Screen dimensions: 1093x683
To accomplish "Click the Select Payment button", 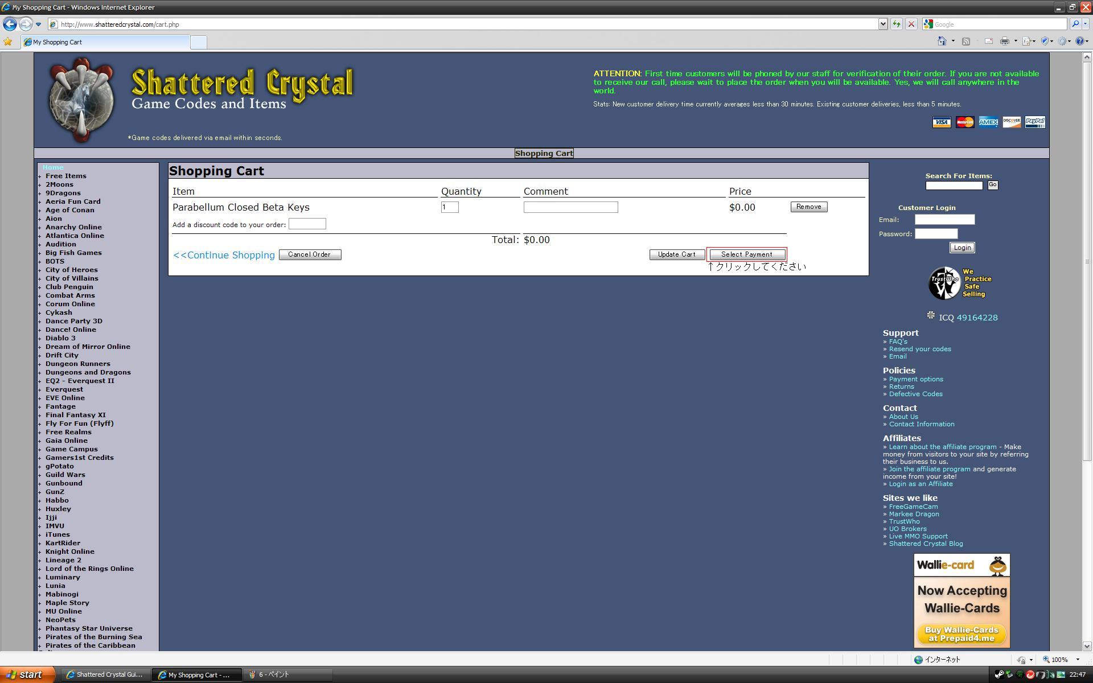I will (x=746, y=254).
